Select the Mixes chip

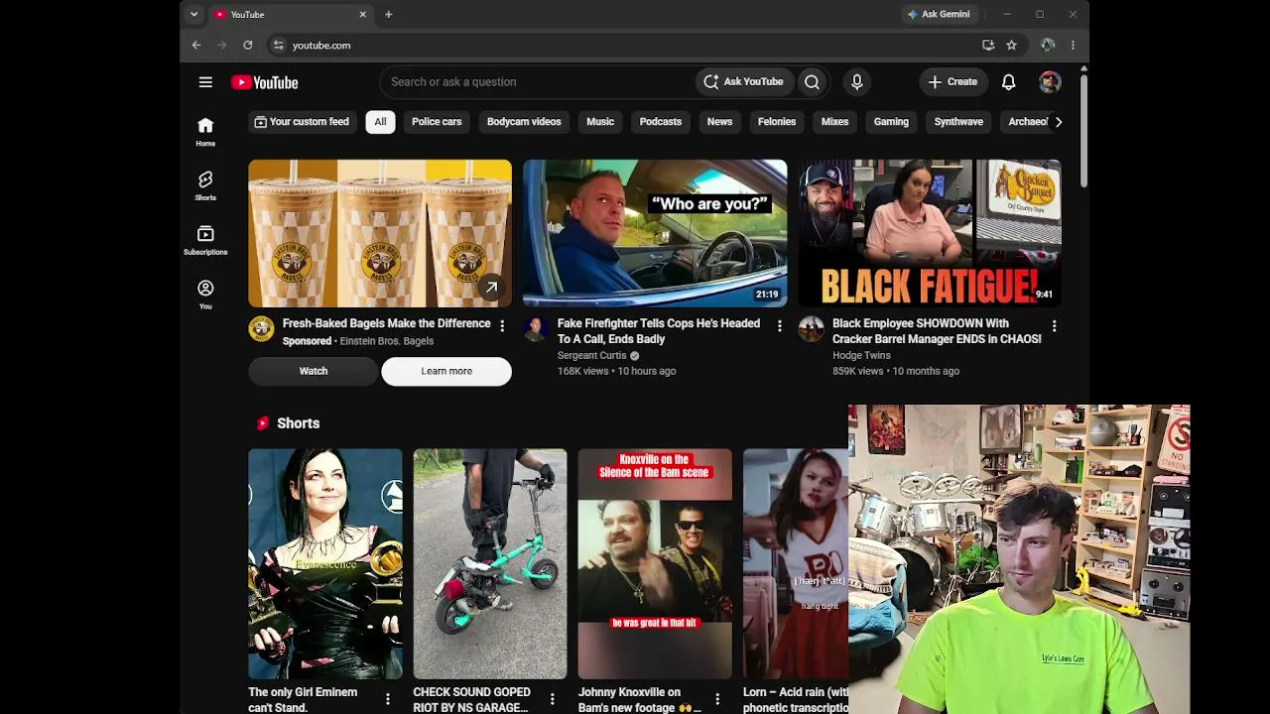(x=834, y=122)
